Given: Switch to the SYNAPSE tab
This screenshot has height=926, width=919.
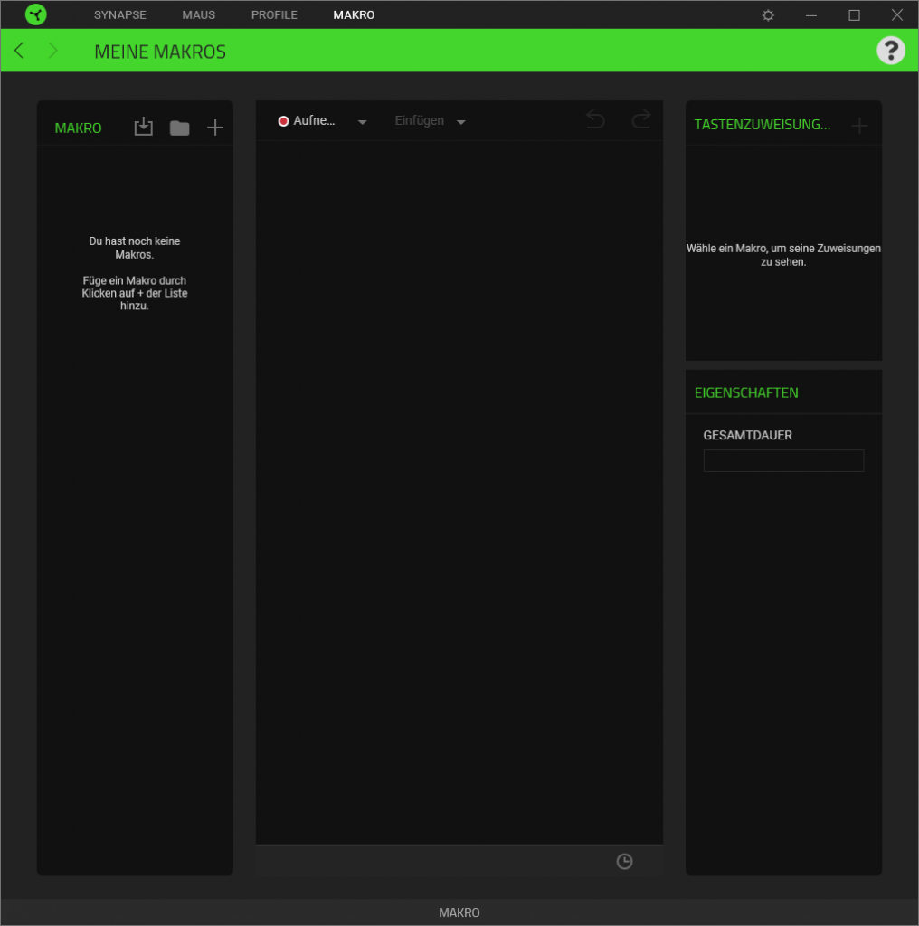Looking at the screenshot, I should coord(120,14).
